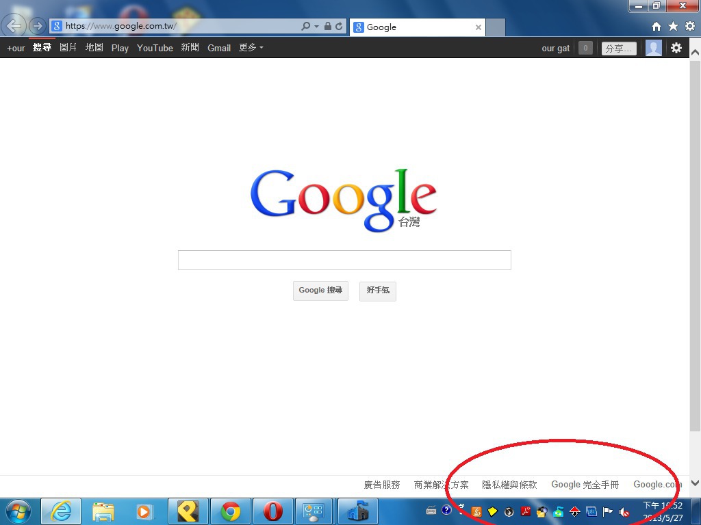Click the yellow diamond tray icon
Image resolution: width=701 pixels, height=525 pixels.
click(493, 511)
